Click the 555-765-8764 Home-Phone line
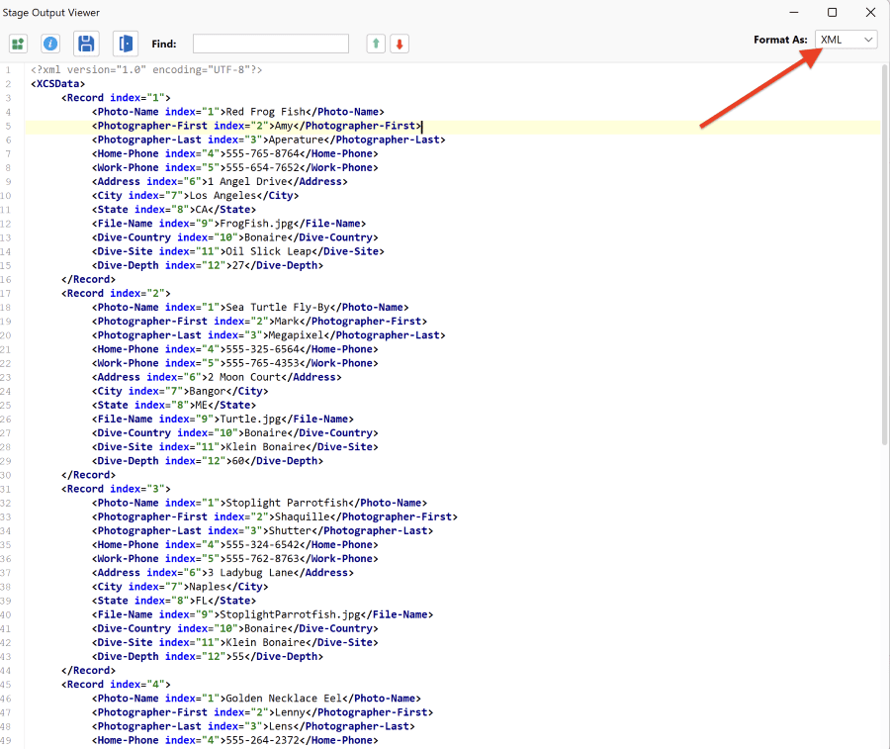This screenshot has width=890, height=749. [x=235, y=153]
